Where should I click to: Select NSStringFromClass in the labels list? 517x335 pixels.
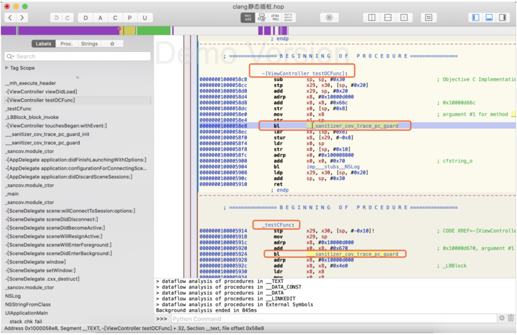28,304
